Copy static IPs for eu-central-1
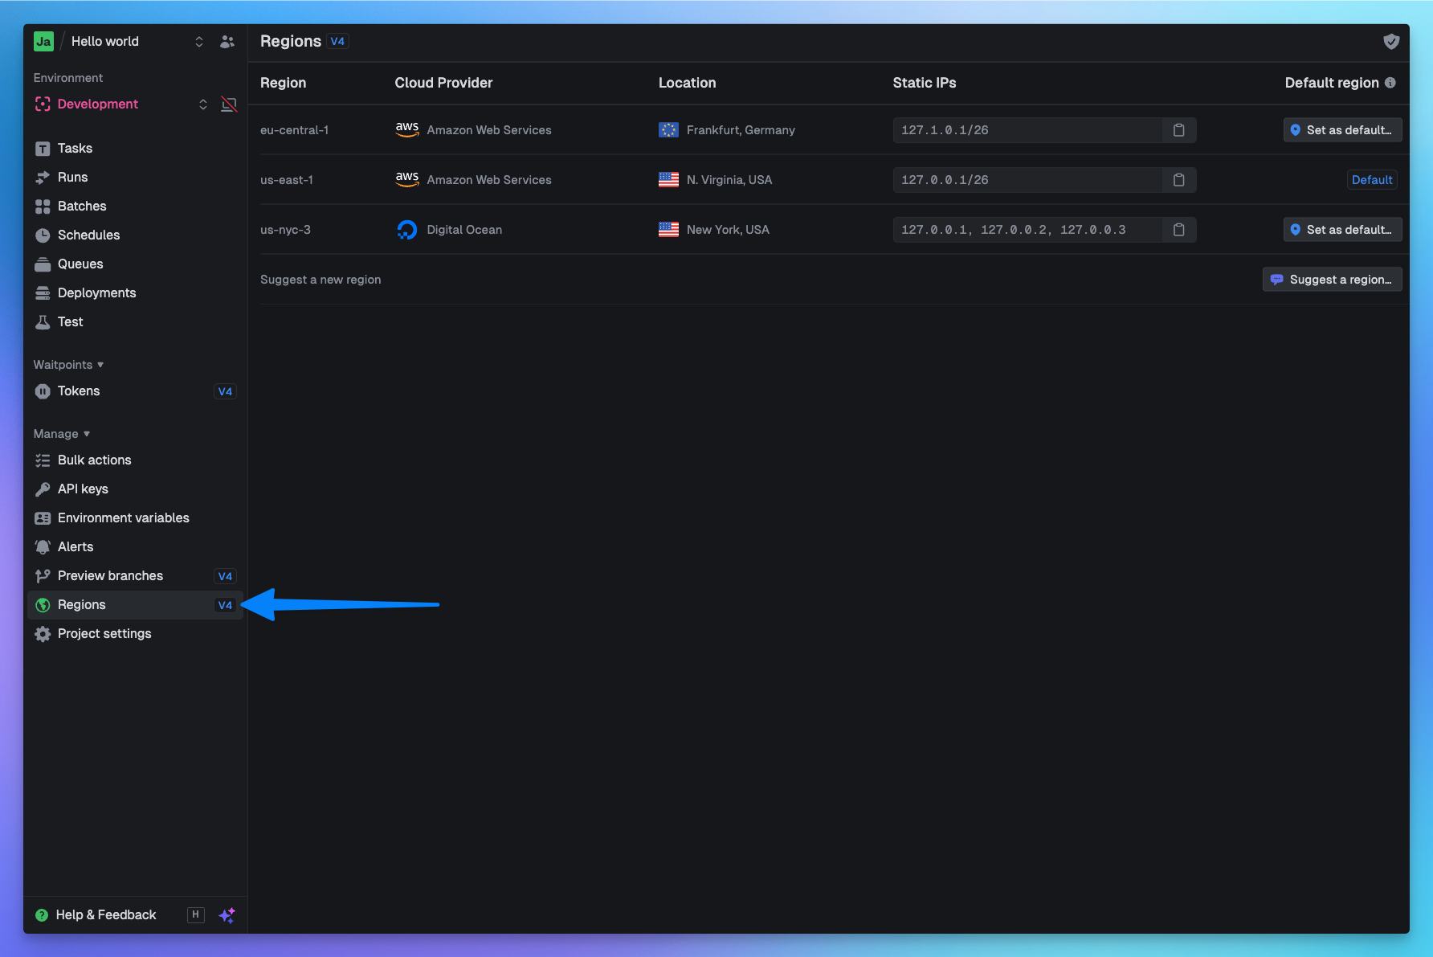 [1179, 130]
